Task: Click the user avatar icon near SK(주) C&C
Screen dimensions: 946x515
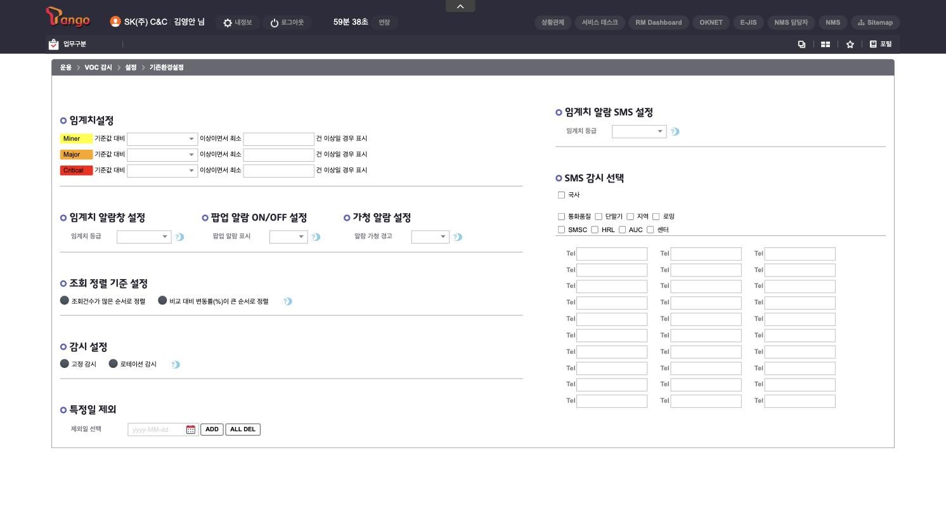Action: pos(115,22)
